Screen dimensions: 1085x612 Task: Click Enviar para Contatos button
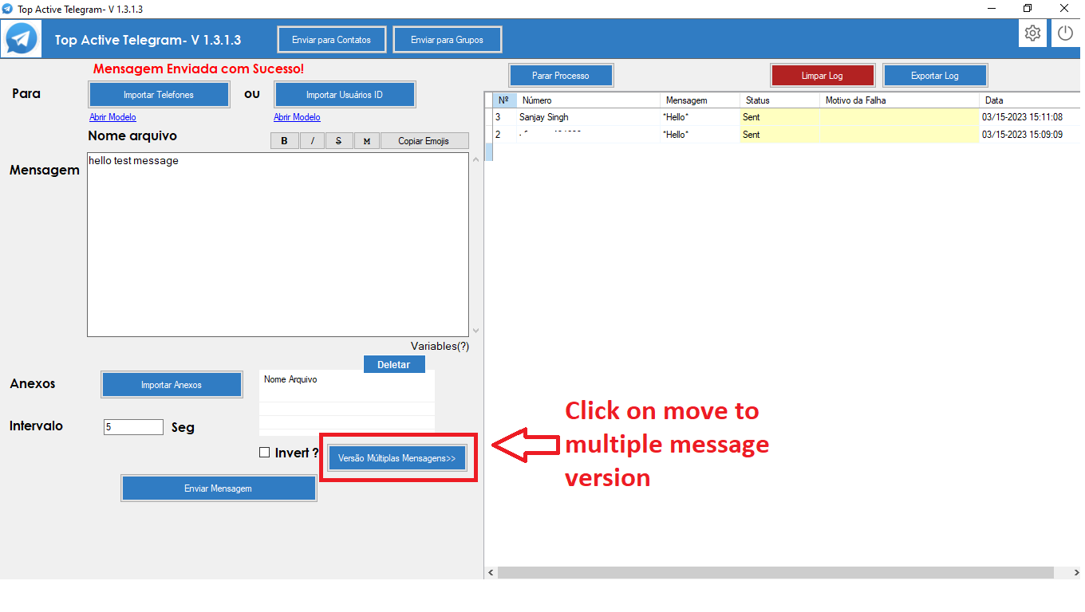point(331,40)
